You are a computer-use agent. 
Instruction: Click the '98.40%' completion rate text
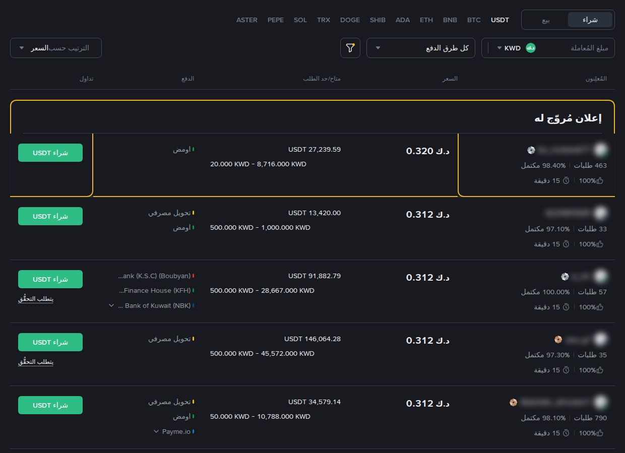[555, 165]
